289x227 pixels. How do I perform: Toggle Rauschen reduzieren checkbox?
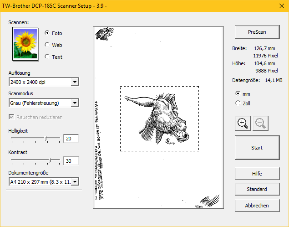pos(12,117)
